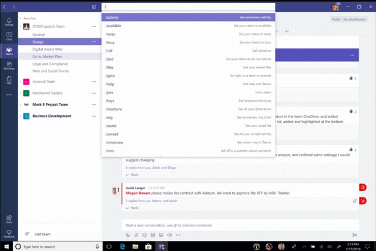The width and height of the screenshot is (376, 251).
Task: Open the GIF picker
Action: pyautogui.click(x=153, y=235)
